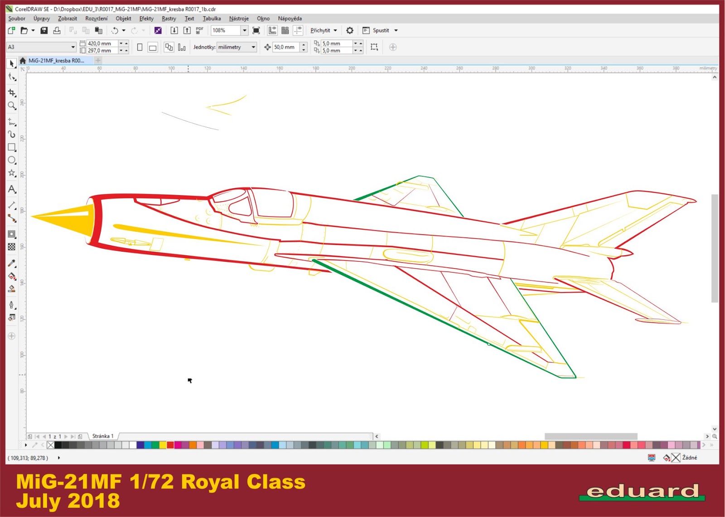Image resolution: width=725 pixels, height=517 pixels.
Task: Open the zoom level dropdown at 108%
Action: click(x=245, y=30)
